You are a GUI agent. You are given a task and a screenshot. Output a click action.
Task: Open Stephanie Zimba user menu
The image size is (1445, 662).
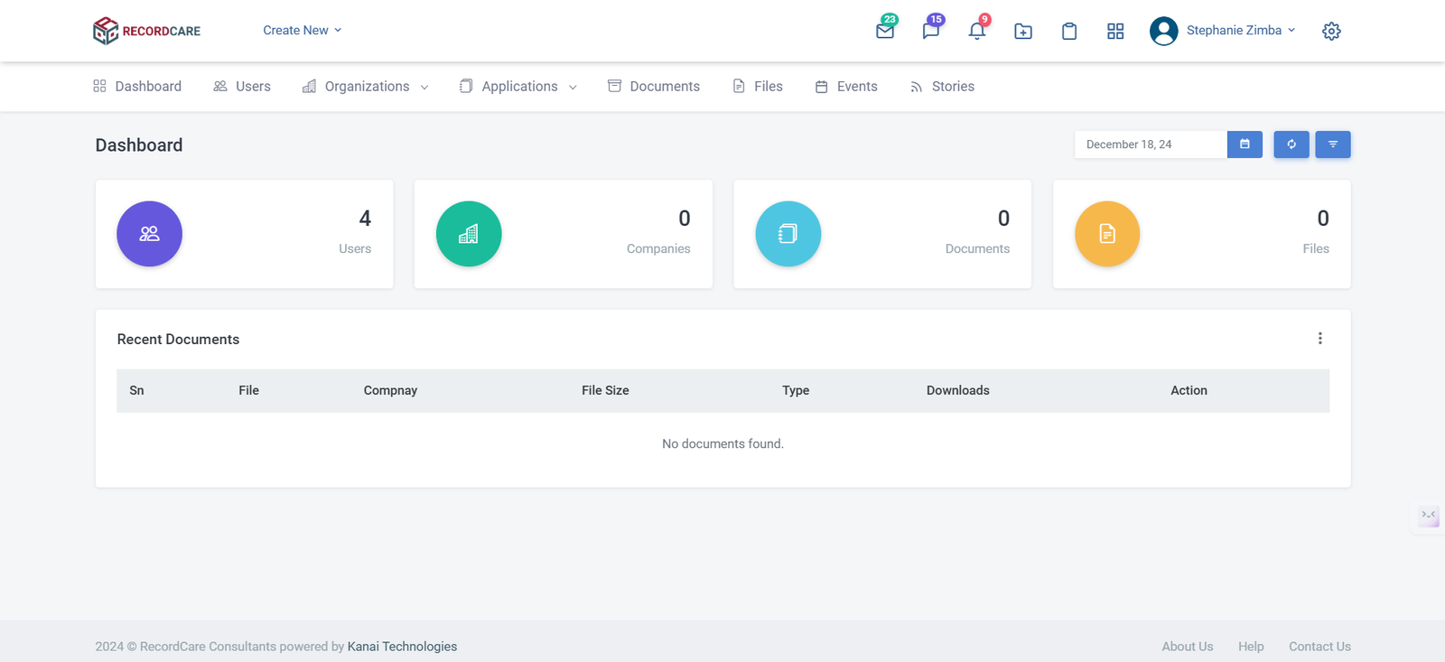(x=1223, y=31)
